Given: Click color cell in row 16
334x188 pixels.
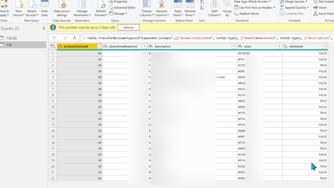Looking at the screenshot, I should tap(259, 143).
